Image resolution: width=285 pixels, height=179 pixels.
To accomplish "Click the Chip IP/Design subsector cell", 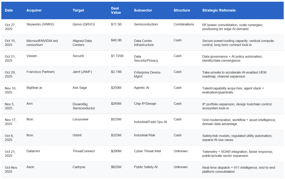I will [145, 104].
